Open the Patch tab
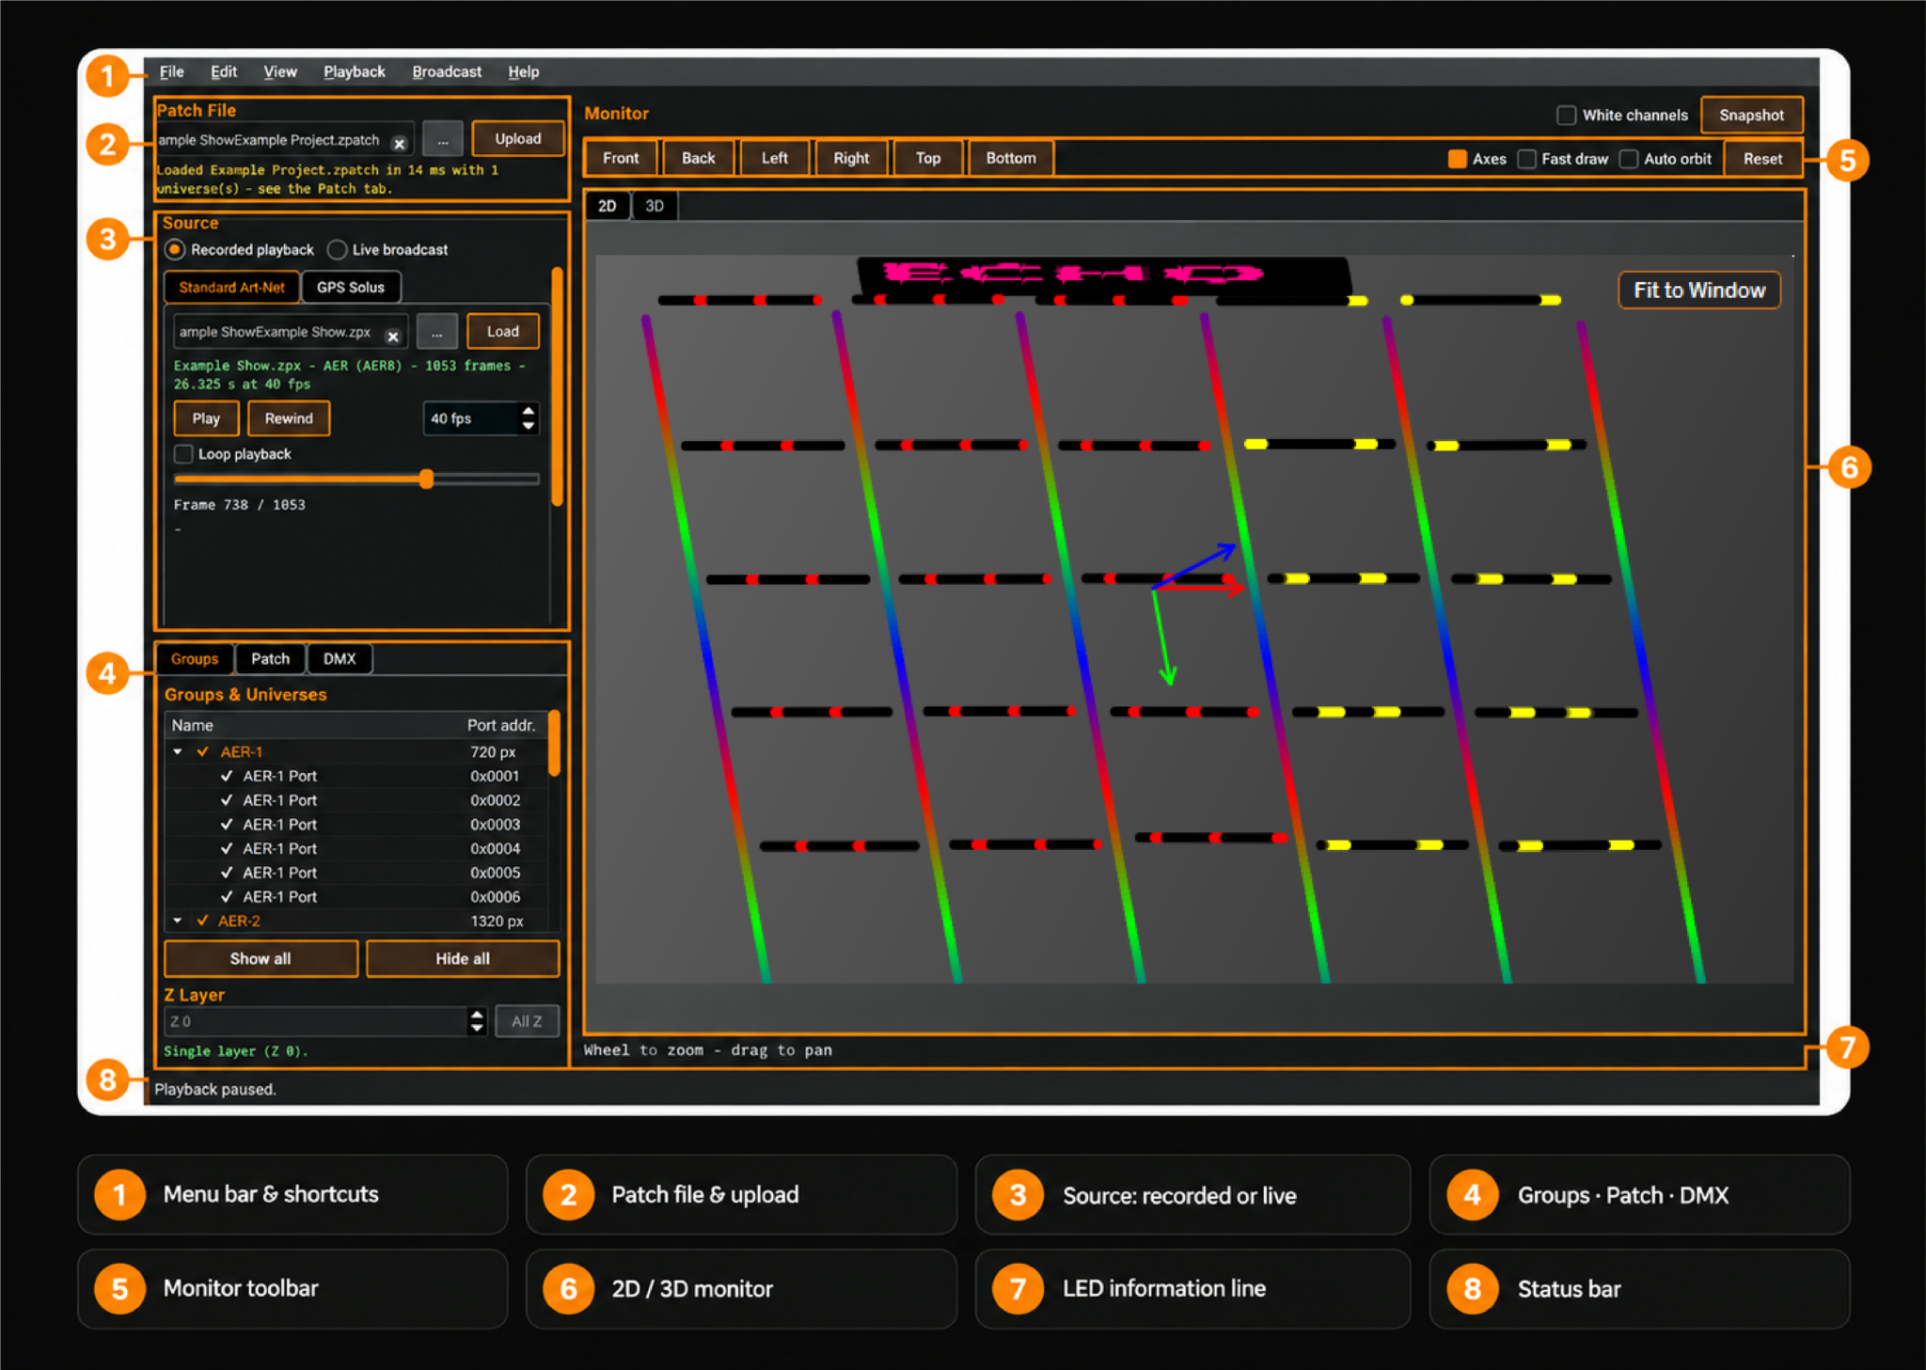This screenshot has width=1926, height=1370. coord(271,658)
